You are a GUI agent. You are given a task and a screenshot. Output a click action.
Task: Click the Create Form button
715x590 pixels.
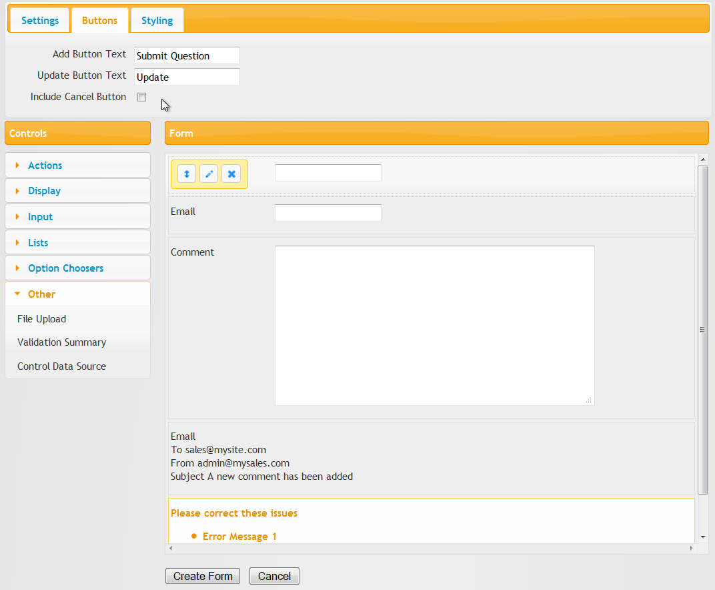203,576
